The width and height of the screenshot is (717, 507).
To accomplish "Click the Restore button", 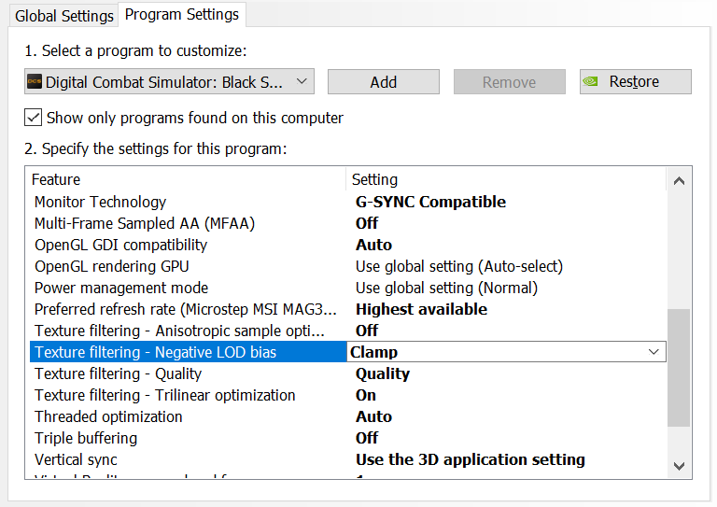I will coord(636,82).
